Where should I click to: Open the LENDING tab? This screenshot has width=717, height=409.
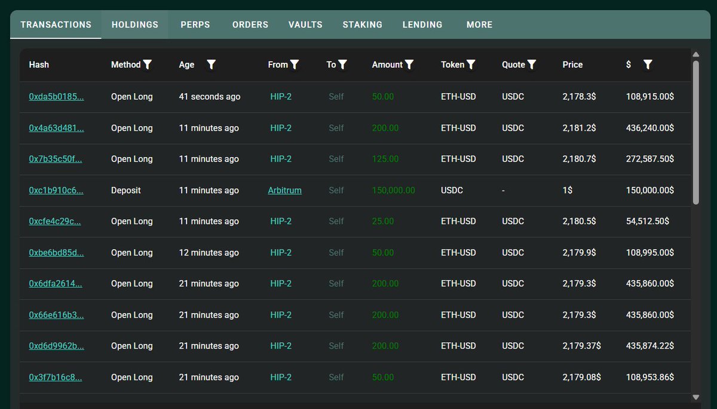(422, 24)
